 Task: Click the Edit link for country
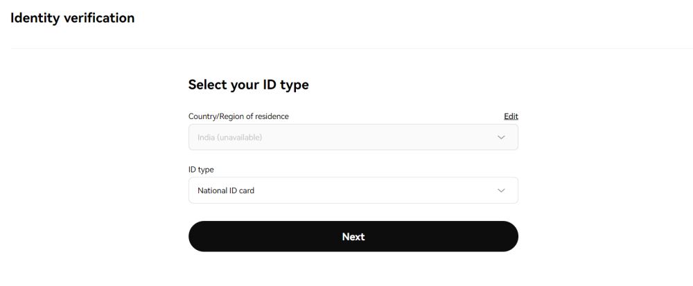point(511,116)
